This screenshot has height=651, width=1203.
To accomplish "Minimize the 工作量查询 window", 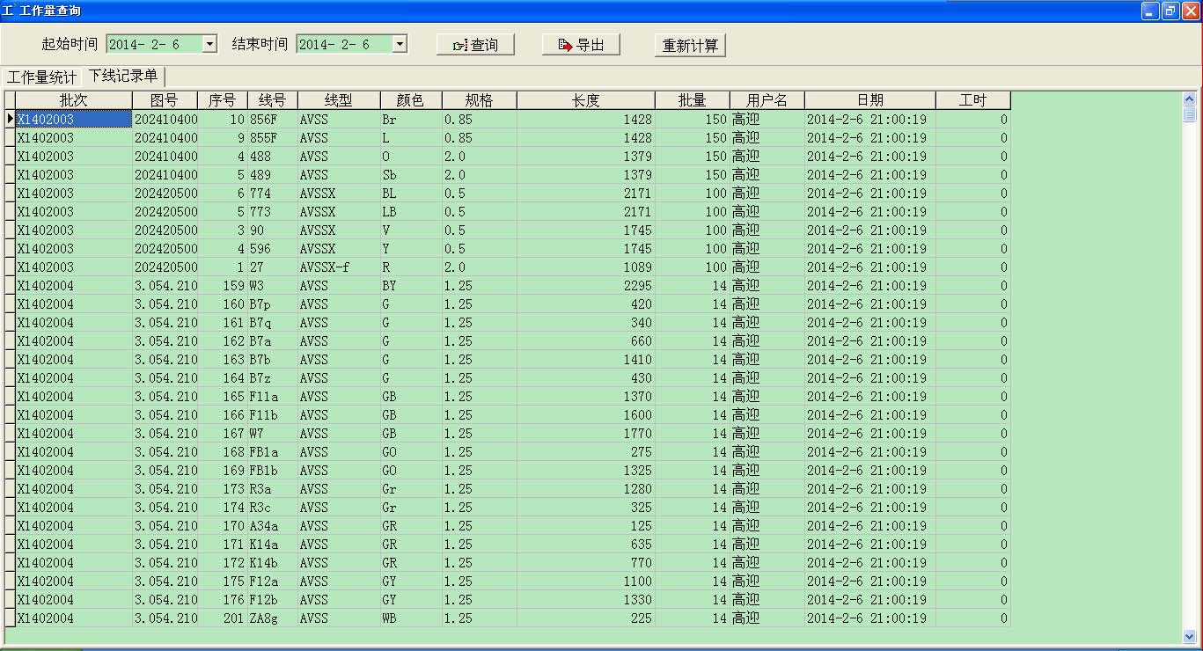I will (x=1150, y=11).
